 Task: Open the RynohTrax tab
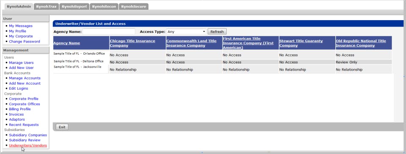47,6
